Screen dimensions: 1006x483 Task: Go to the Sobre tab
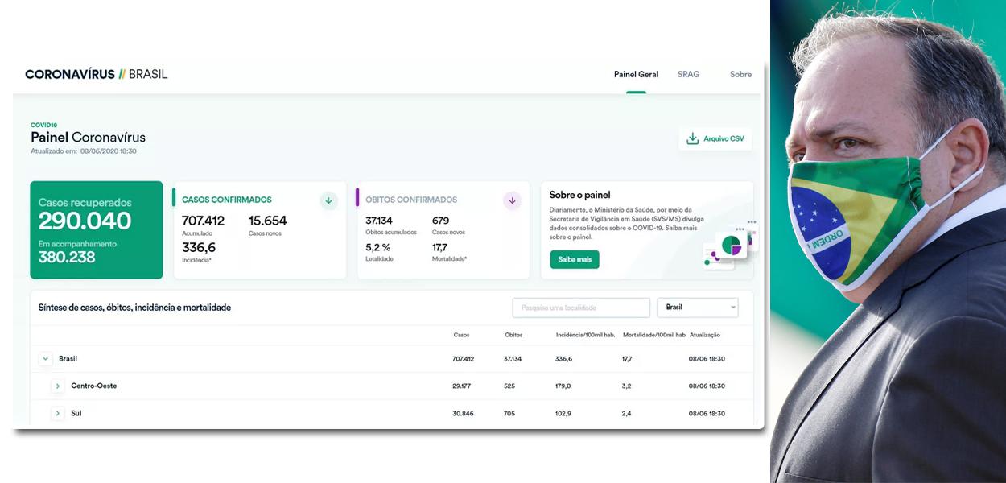tap(740, 74)
